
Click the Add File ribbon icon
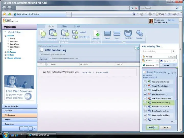[96, 35]
